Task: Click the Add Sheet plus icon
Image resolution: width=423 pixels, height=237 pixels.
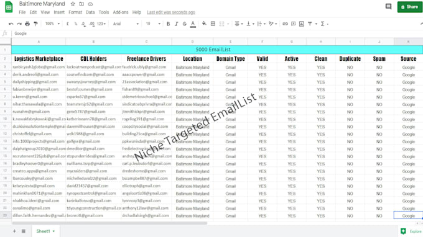Action: point(14,231)
